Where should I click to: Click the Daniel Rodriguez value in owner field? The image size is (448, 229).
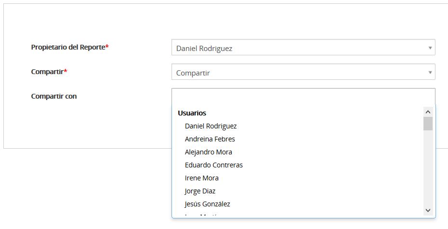click(204, 48)
